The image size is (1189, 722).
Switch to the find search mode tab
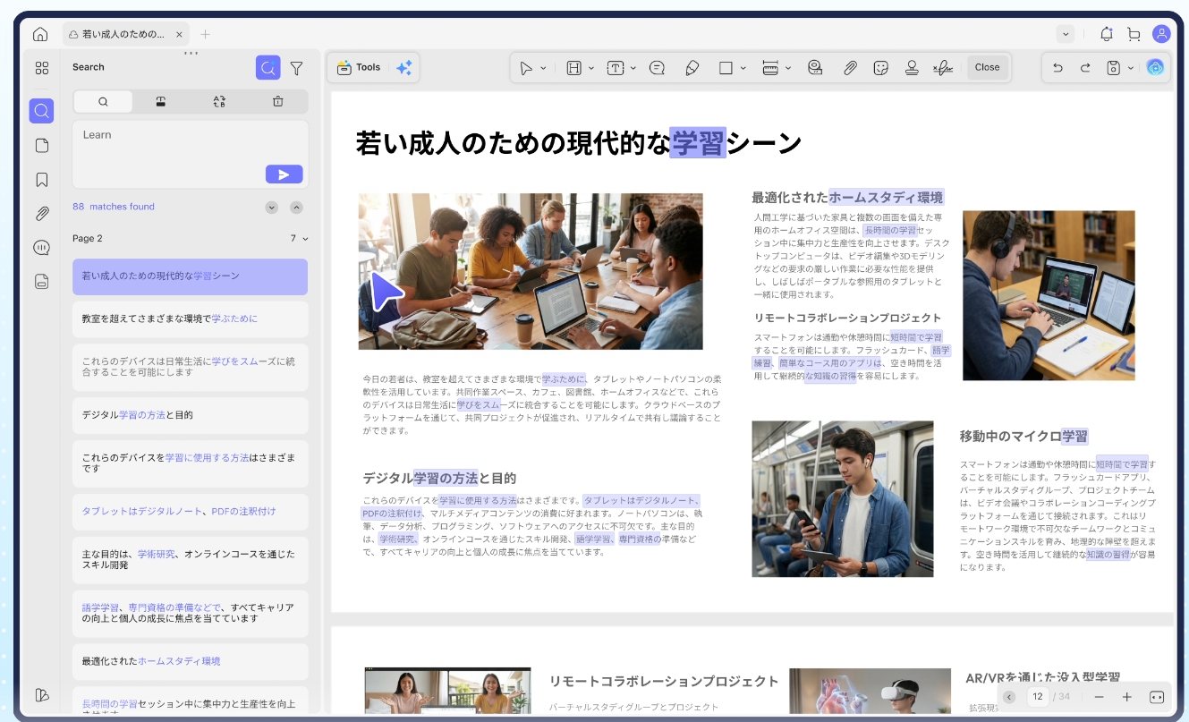[103, 101]
